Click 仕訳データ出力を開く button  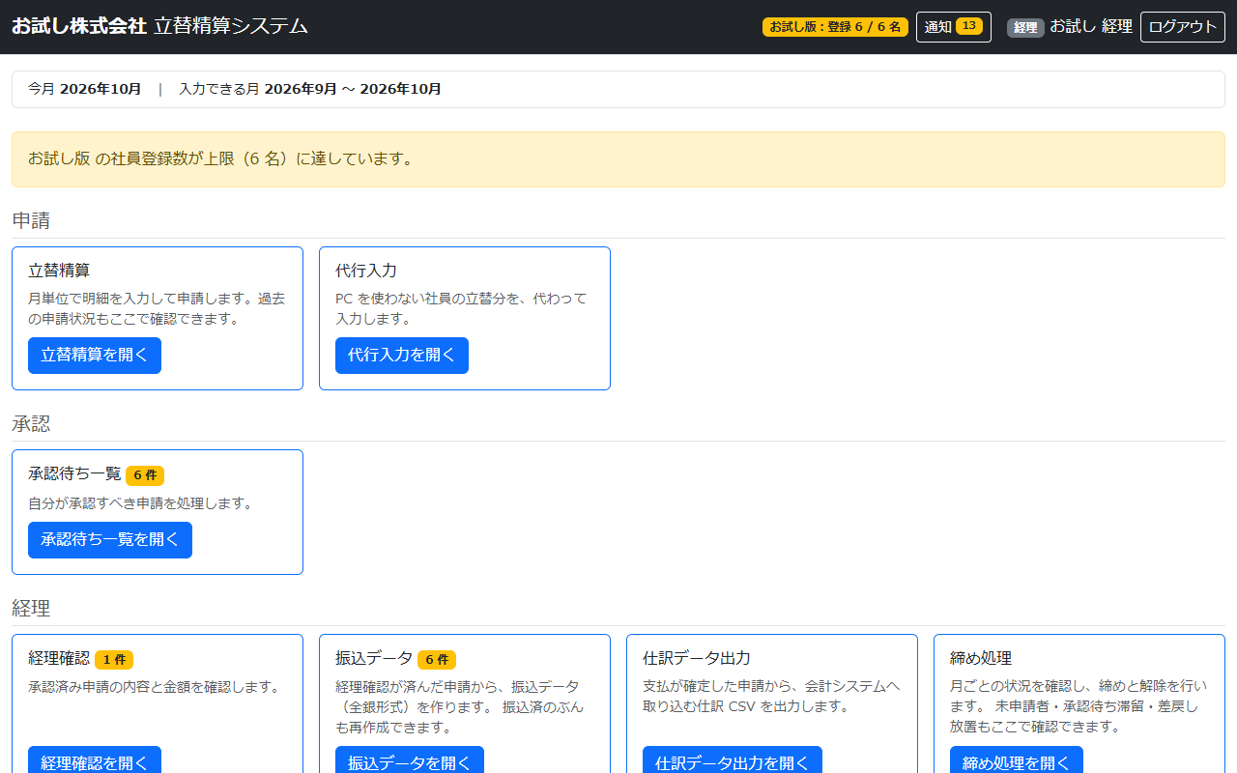(x=733, y=760)
